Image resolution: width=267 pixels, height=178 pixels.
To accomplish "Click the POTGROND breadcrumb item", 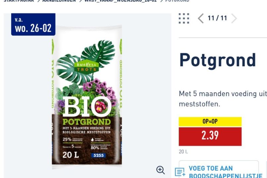I will pos(177,1).
